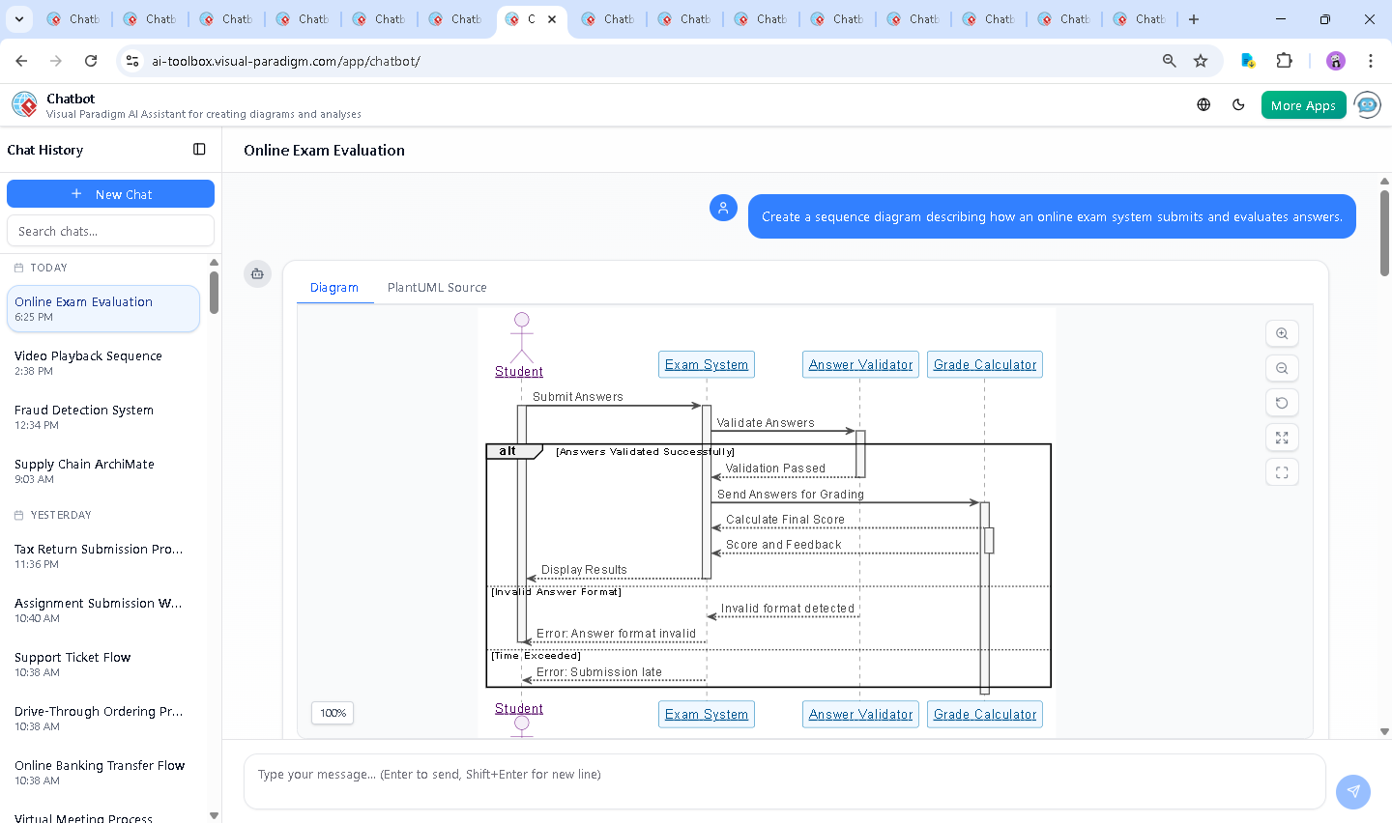Bookmark this page with the star icon
1392x823 pixels.
click(1201, 61)
